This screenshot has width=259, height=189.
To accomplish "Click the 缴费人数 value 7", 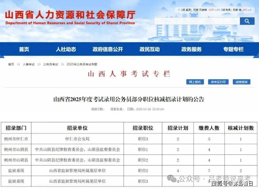I will 209,171.
